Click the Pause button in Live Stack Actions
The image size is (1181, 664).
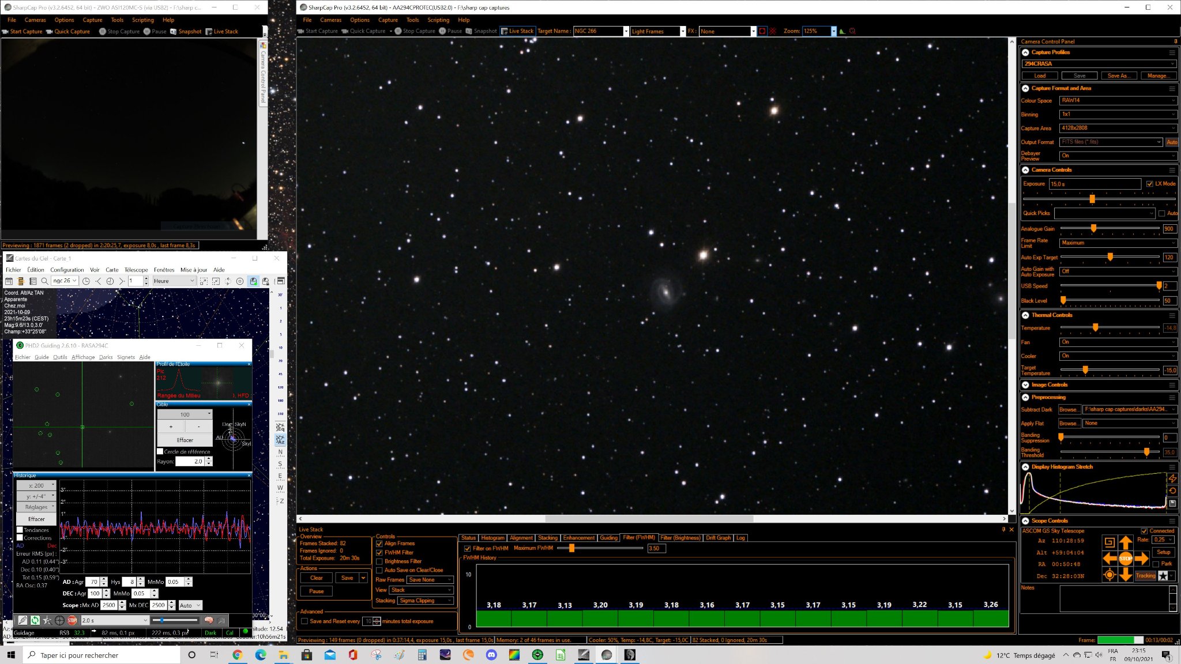coord(316,591)
